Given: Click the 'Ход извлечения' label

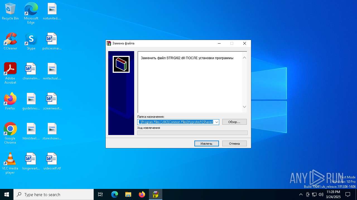Looking at the screenshot, I should tap(149, 128).
